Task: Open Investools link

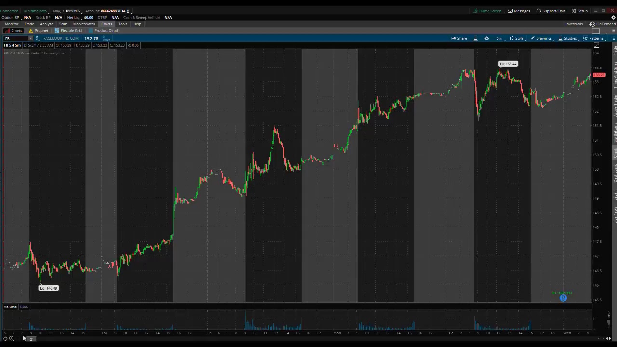Action: click(x=574, y=24)
